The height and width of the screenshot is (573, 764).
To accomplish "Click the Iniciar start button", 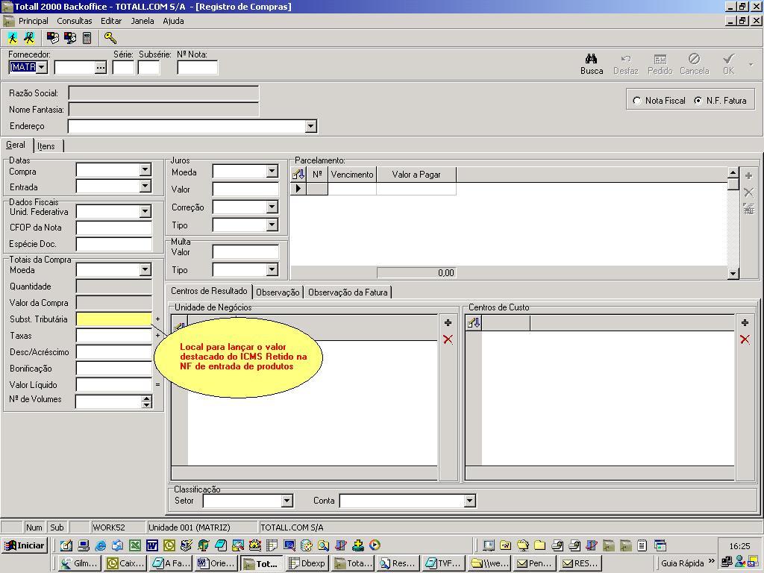I will pyautogui.click(x=25, y=545).
